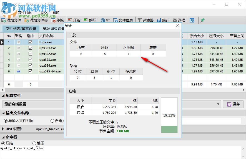Uncheck the upx392.exe checkbox

tap(31, 54)
